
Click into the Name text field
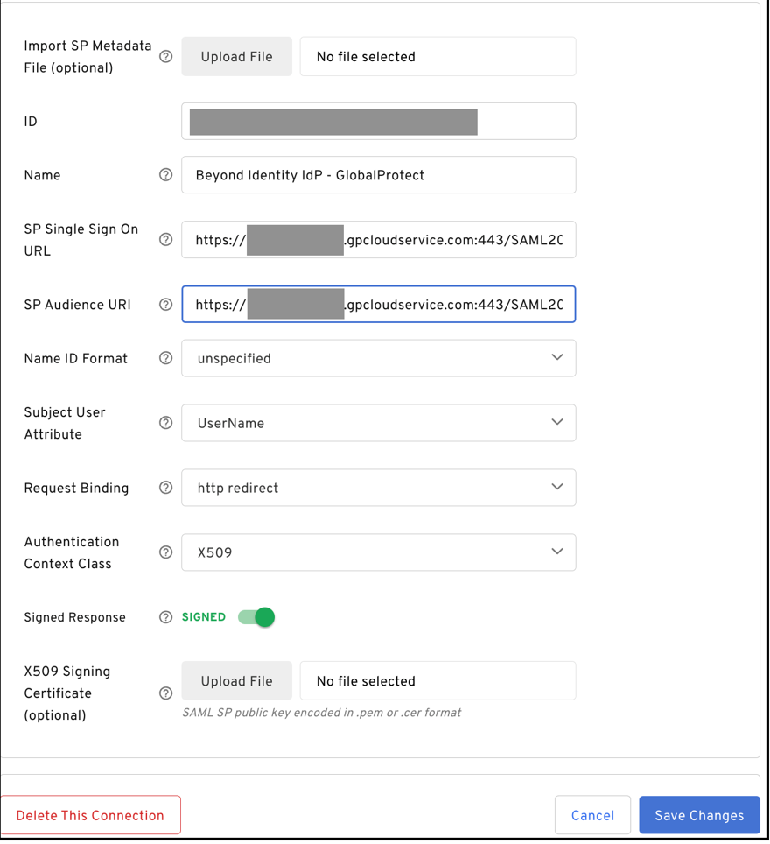point(378,175)
